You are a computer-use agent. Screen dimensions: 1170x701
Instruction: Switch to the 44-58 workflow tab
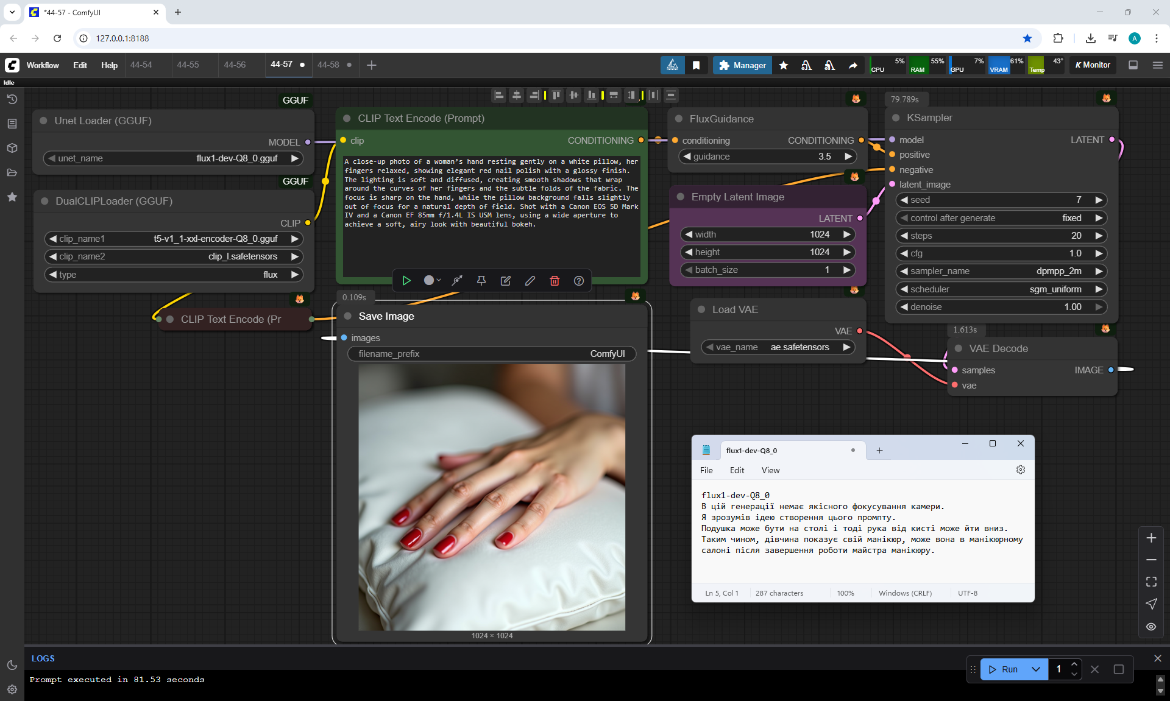pos(328,65)
